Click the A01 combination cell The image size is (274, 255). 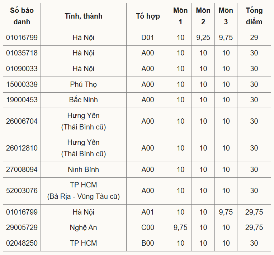[148, 212]
